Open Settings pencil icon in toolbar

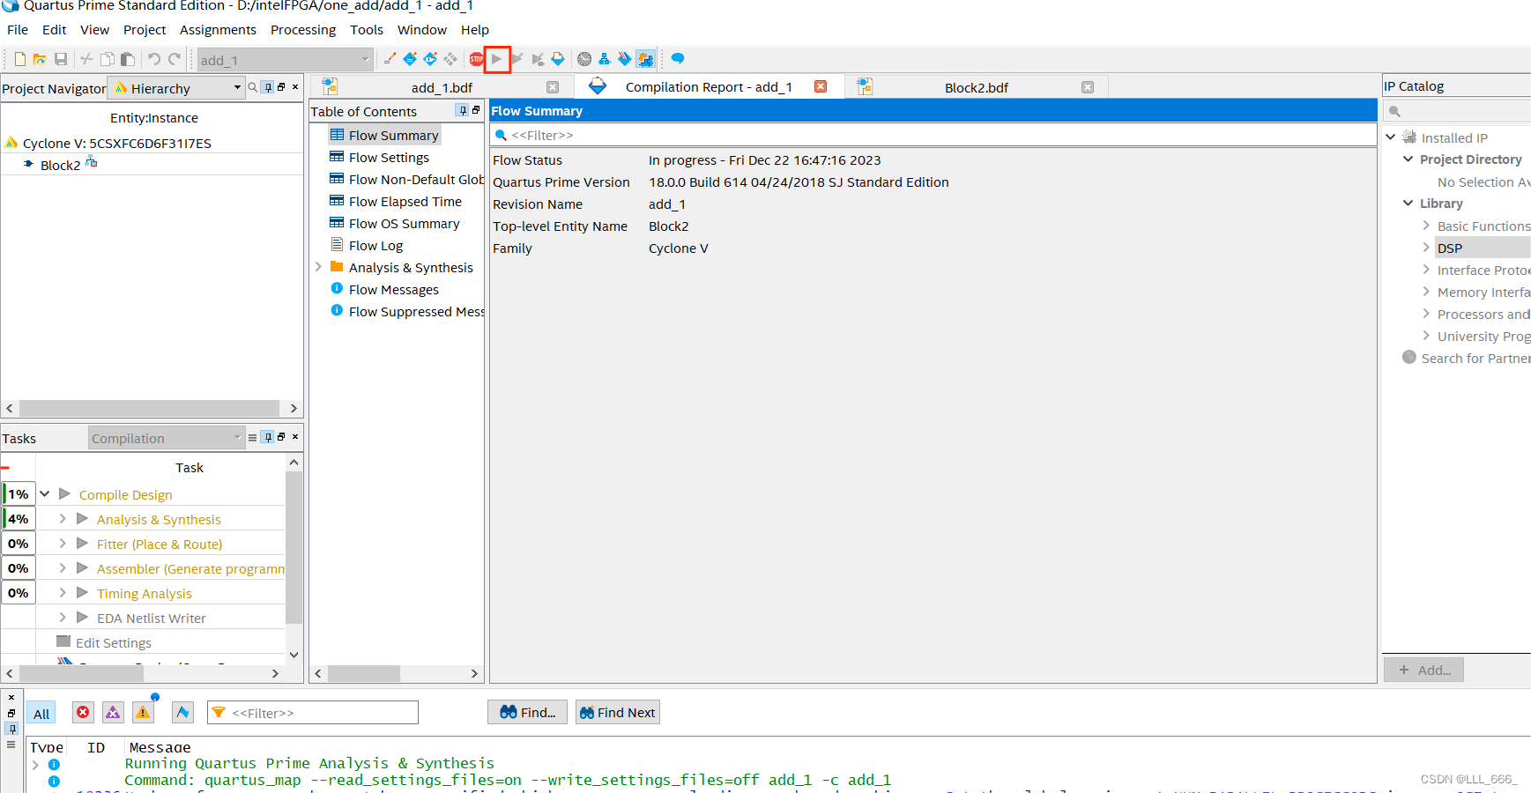(390, 59)
